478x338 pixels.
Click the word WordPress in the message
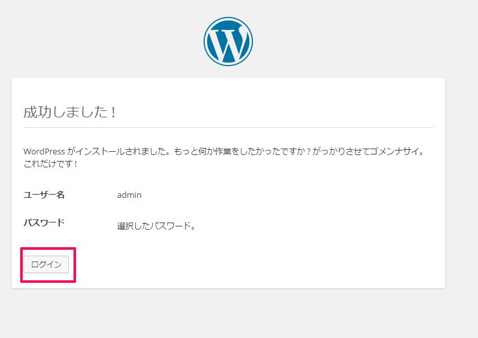point(44,151)
